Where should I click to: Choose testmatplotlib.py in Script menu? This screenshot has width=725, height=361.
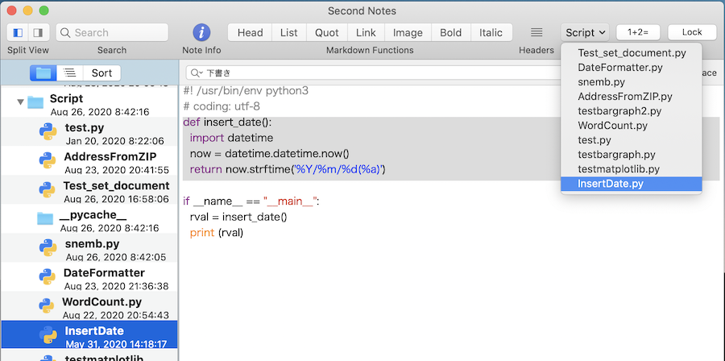click(632, 169)
